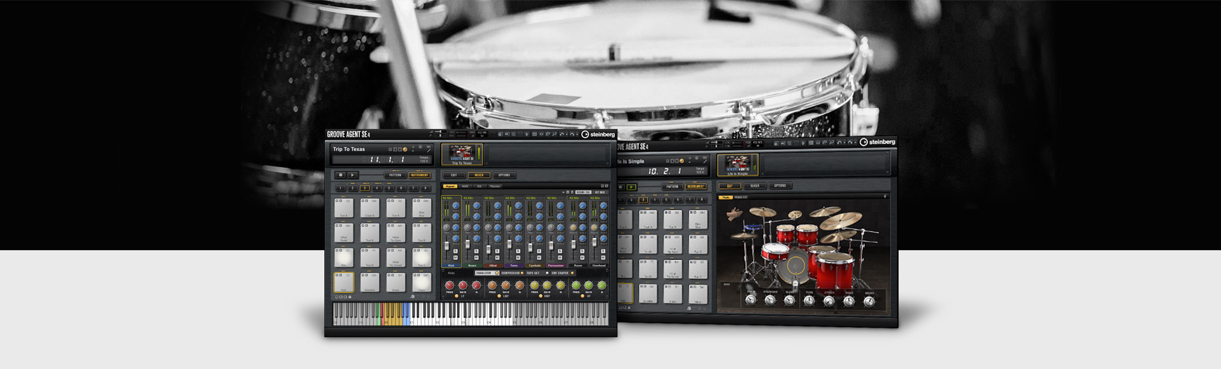The image size is (1221, 369).
Task: Click the large ride cymbal in kit picture
Action: 841,222
